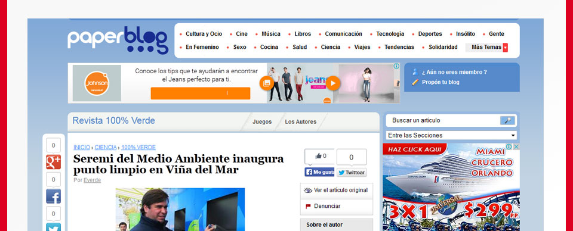573x231 pixels.
Task: Share via the Twitter sidebar icon
Action: pos(53,227)
